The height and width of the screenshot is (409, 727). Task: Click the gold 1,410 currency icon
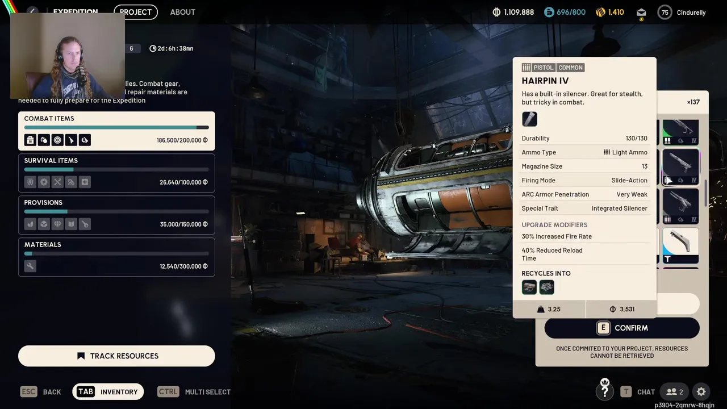600,12
